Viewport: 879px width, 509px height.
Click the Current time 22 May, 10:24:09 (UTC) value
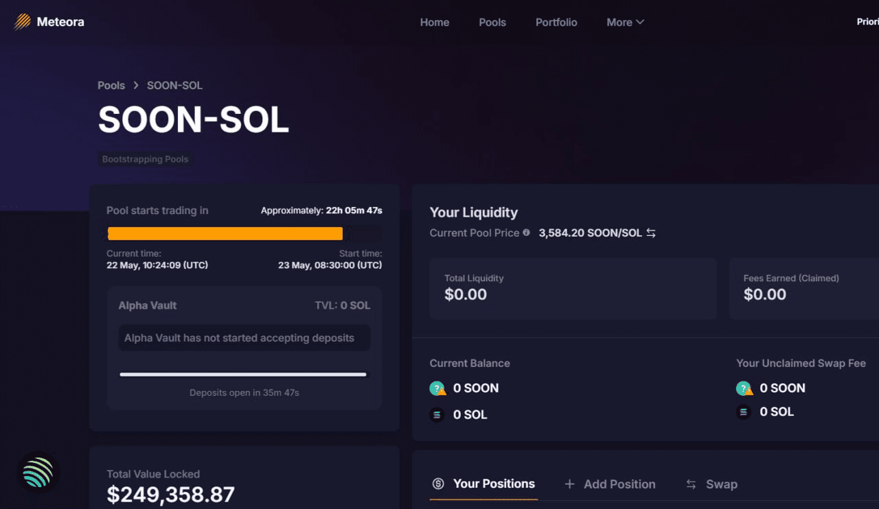(x=157, y=265)
